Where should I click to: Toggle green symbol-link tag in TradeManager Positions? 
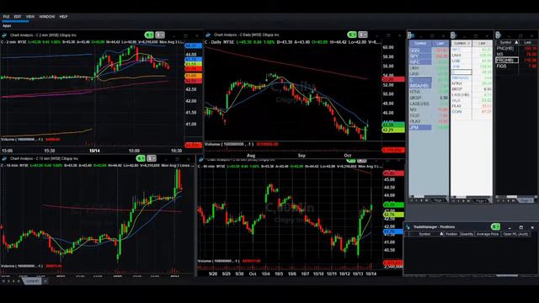tap(496, 226)
